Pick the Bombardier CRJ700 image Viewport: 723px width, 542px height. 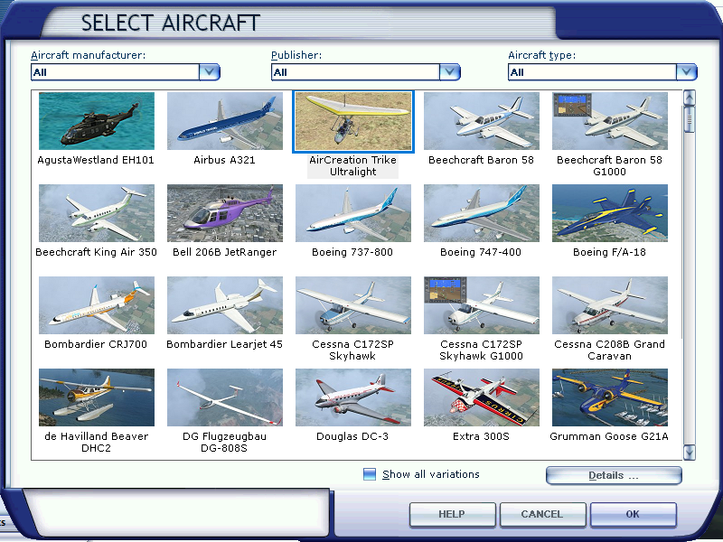(97, 305)
